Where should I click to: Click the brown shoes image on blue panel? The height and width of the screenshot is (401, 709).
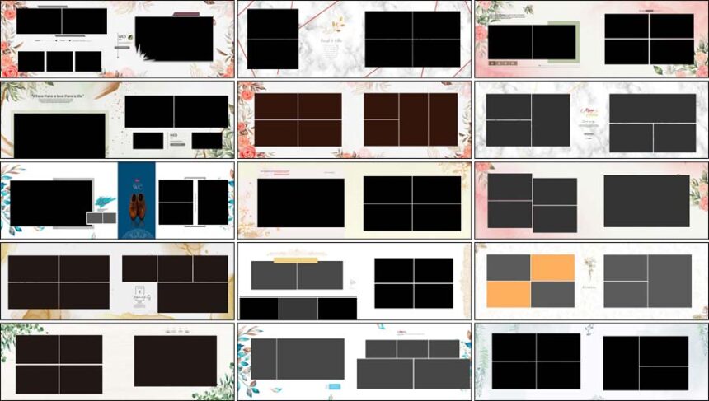point(137,207)
